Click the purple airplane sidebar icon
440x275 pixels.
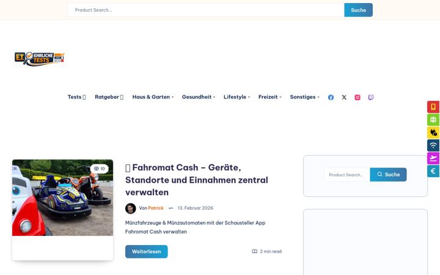(433, 158)
